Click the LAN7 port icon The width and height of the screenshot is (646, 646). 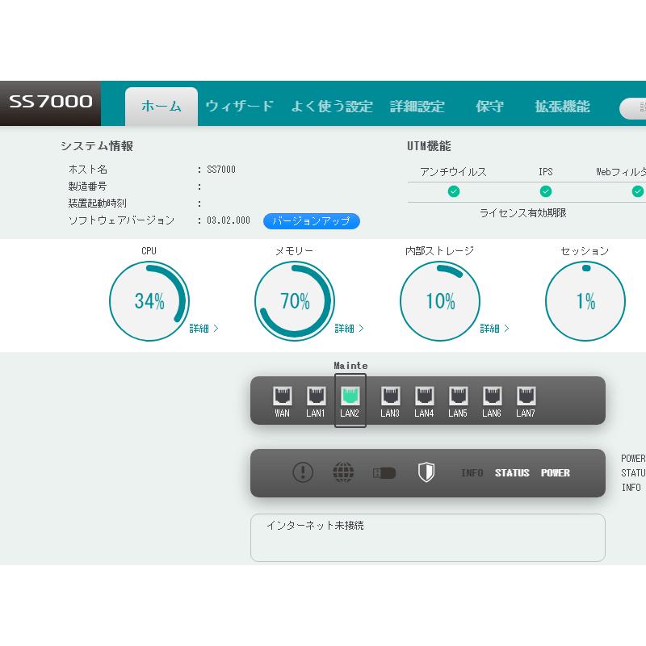pyautogui.click(x=526, y=396)
